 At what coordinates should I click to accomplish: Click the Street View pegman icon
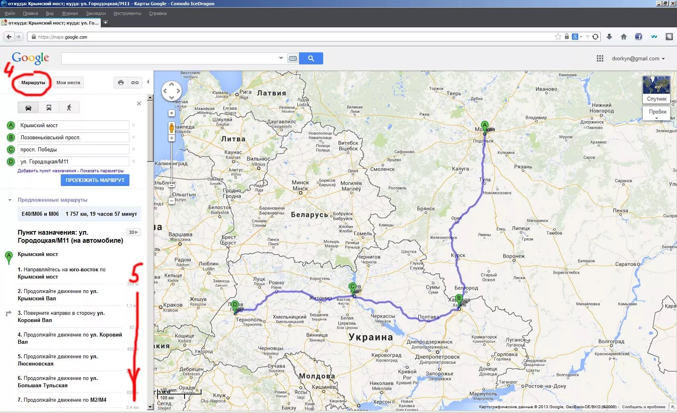pos(172,128)
